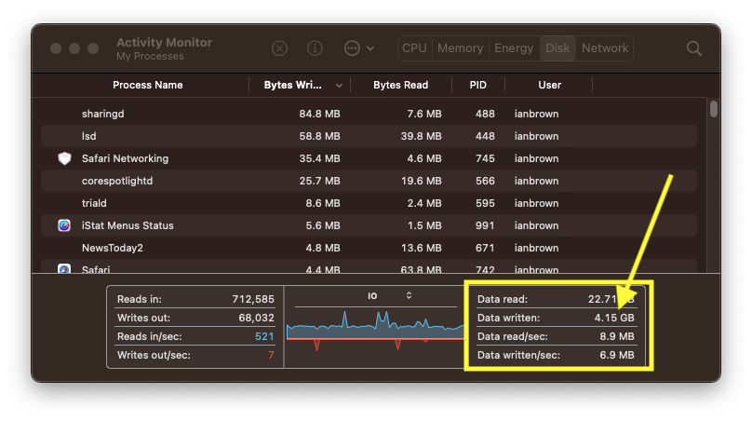Viewport: 752px width, 421px height.
Task: Sort by User column header
Action: [550, 85]
